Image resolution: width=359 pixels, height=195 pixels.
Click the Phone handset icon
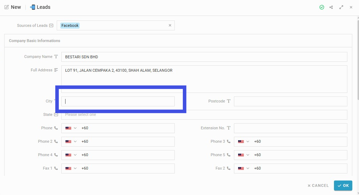click(x=56, y=128)
